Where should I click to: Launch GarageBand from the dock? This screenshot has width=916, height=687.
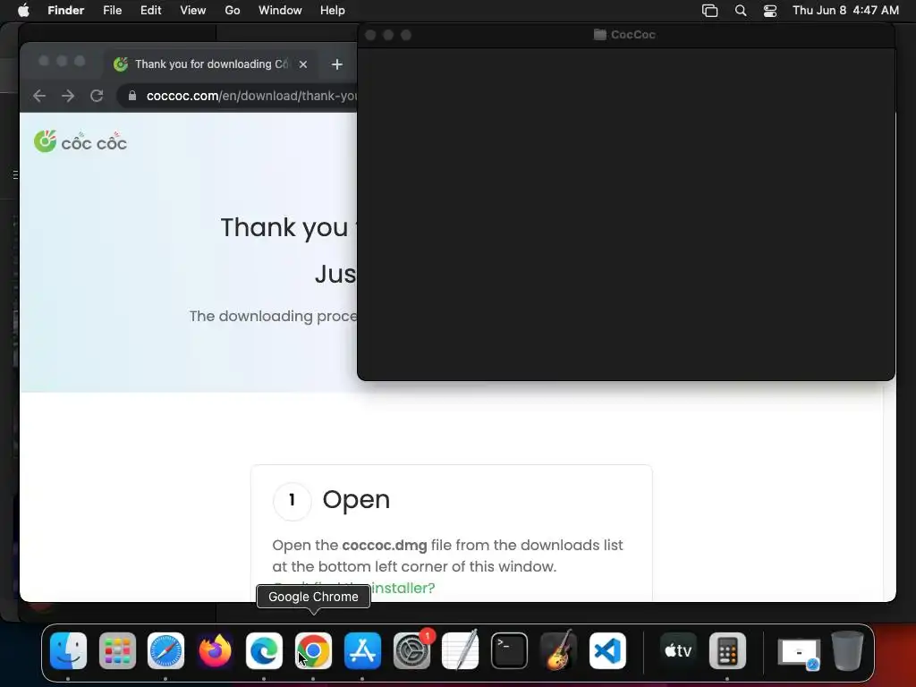[x=558, y=650]
